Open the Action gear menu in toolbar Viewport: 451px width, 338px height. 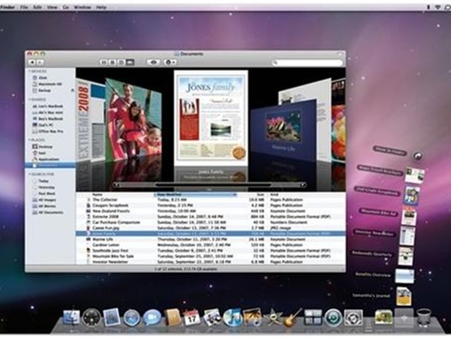click(x=170, y=62)
